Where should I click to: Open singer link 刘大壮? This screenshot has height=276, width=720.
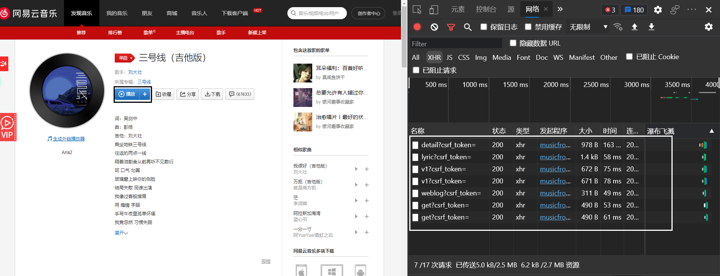click(135, 72)
